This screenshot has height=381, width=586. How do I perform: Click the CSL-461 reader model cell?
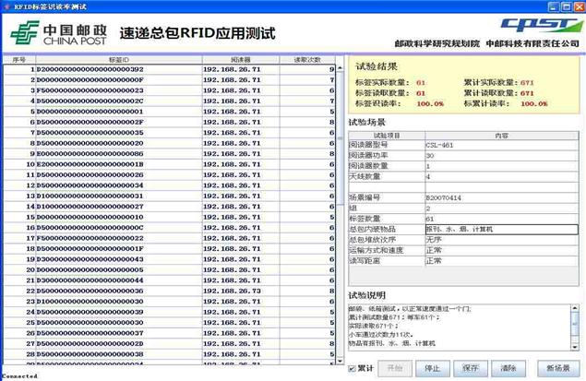[x=501, y=145]
